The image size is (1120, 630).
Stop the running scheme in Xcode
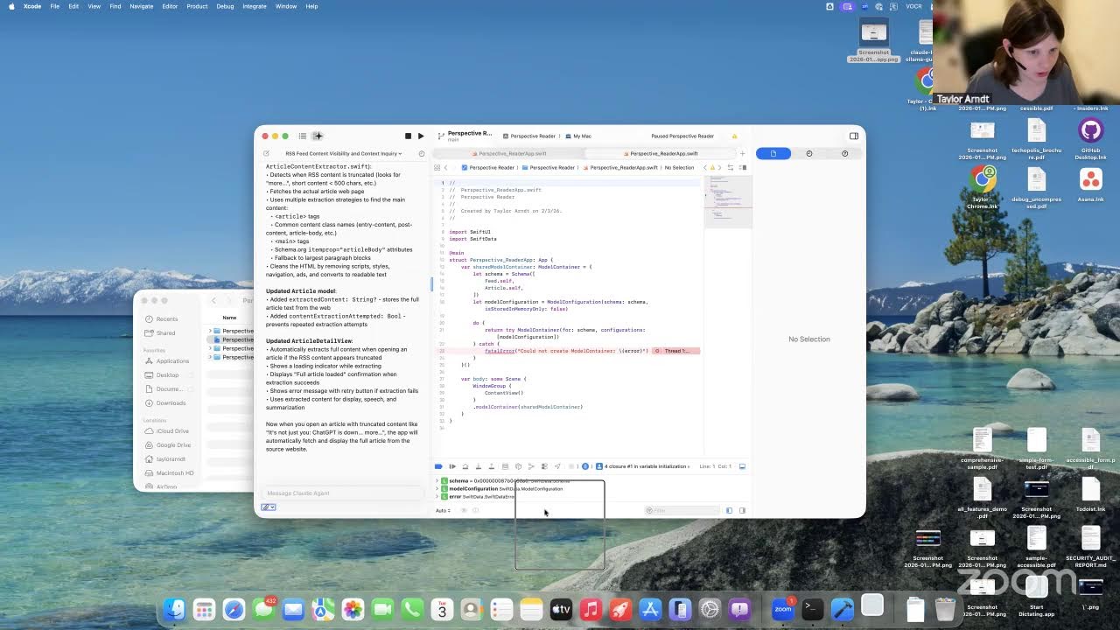[408, 136]
